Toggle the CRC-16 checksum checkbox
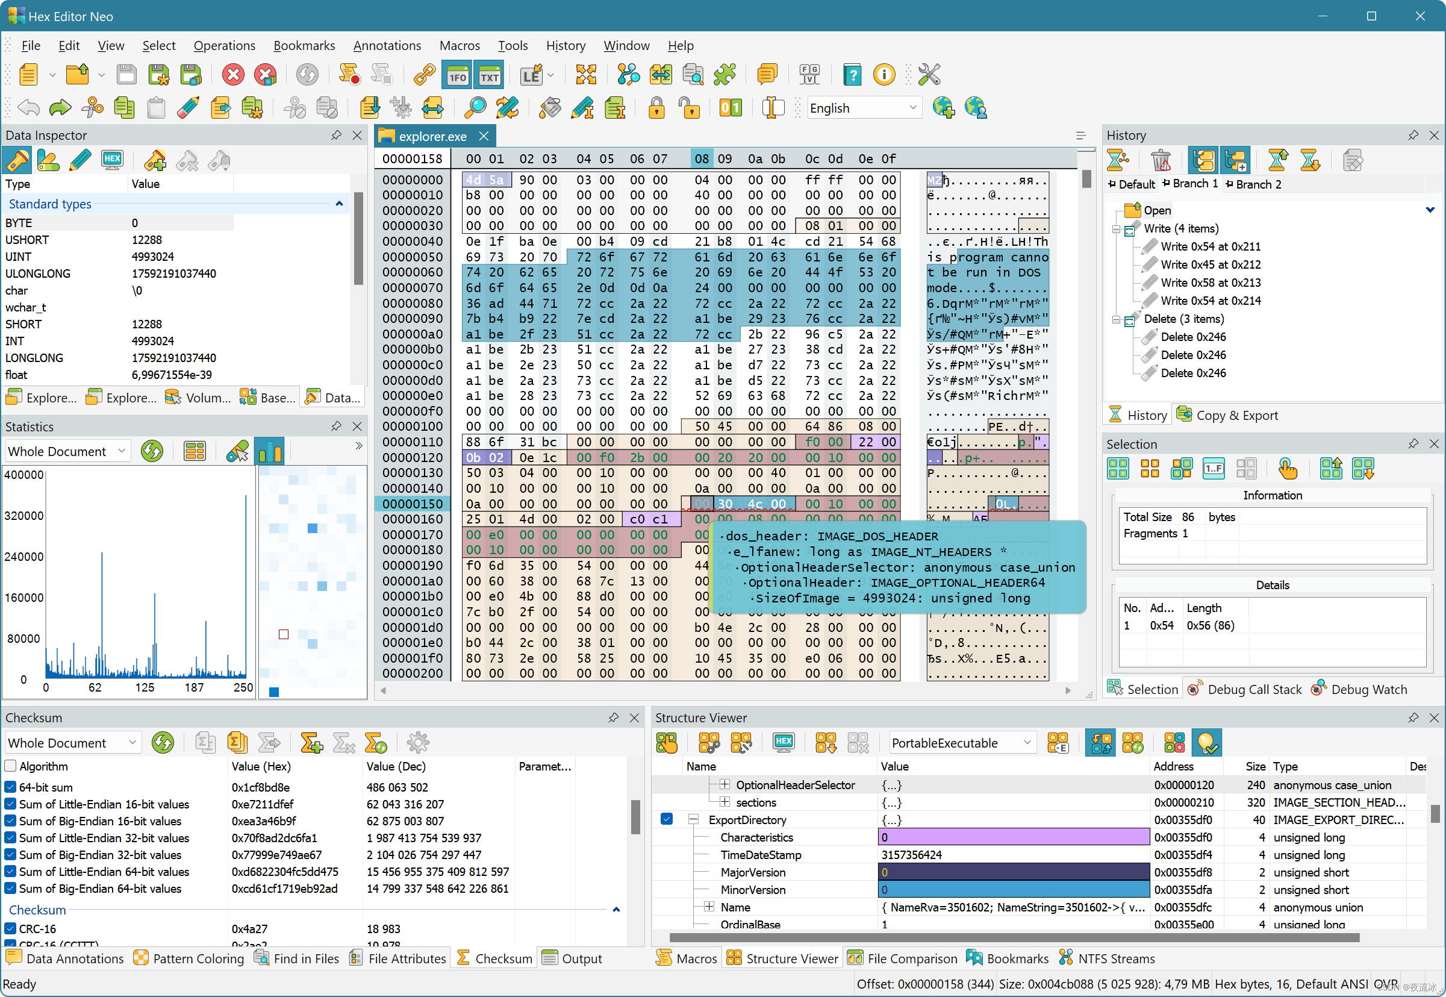 [11, 929]
